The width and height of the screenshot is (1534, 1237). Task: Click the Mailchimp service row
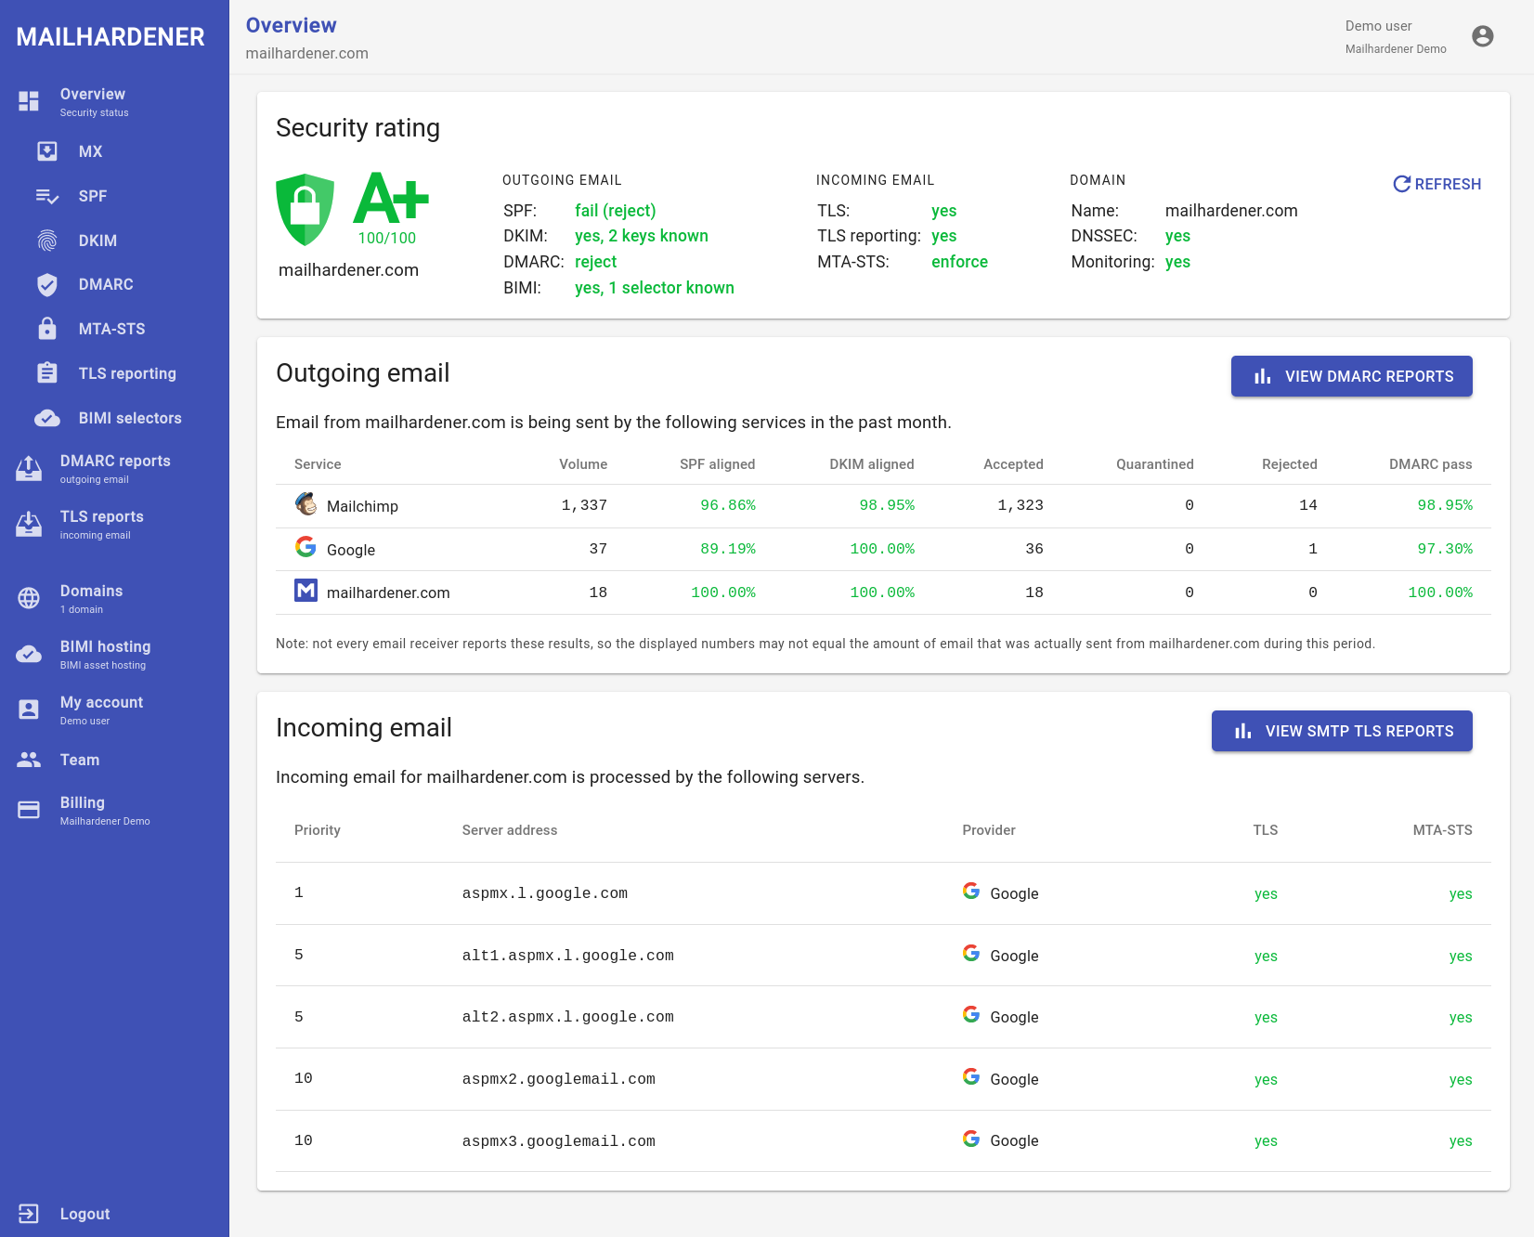pyautogui.click(x=362, y=506)
